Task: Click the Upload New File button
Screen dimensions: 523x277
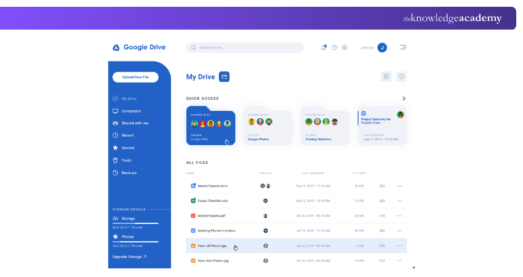Action: (135, 77)
